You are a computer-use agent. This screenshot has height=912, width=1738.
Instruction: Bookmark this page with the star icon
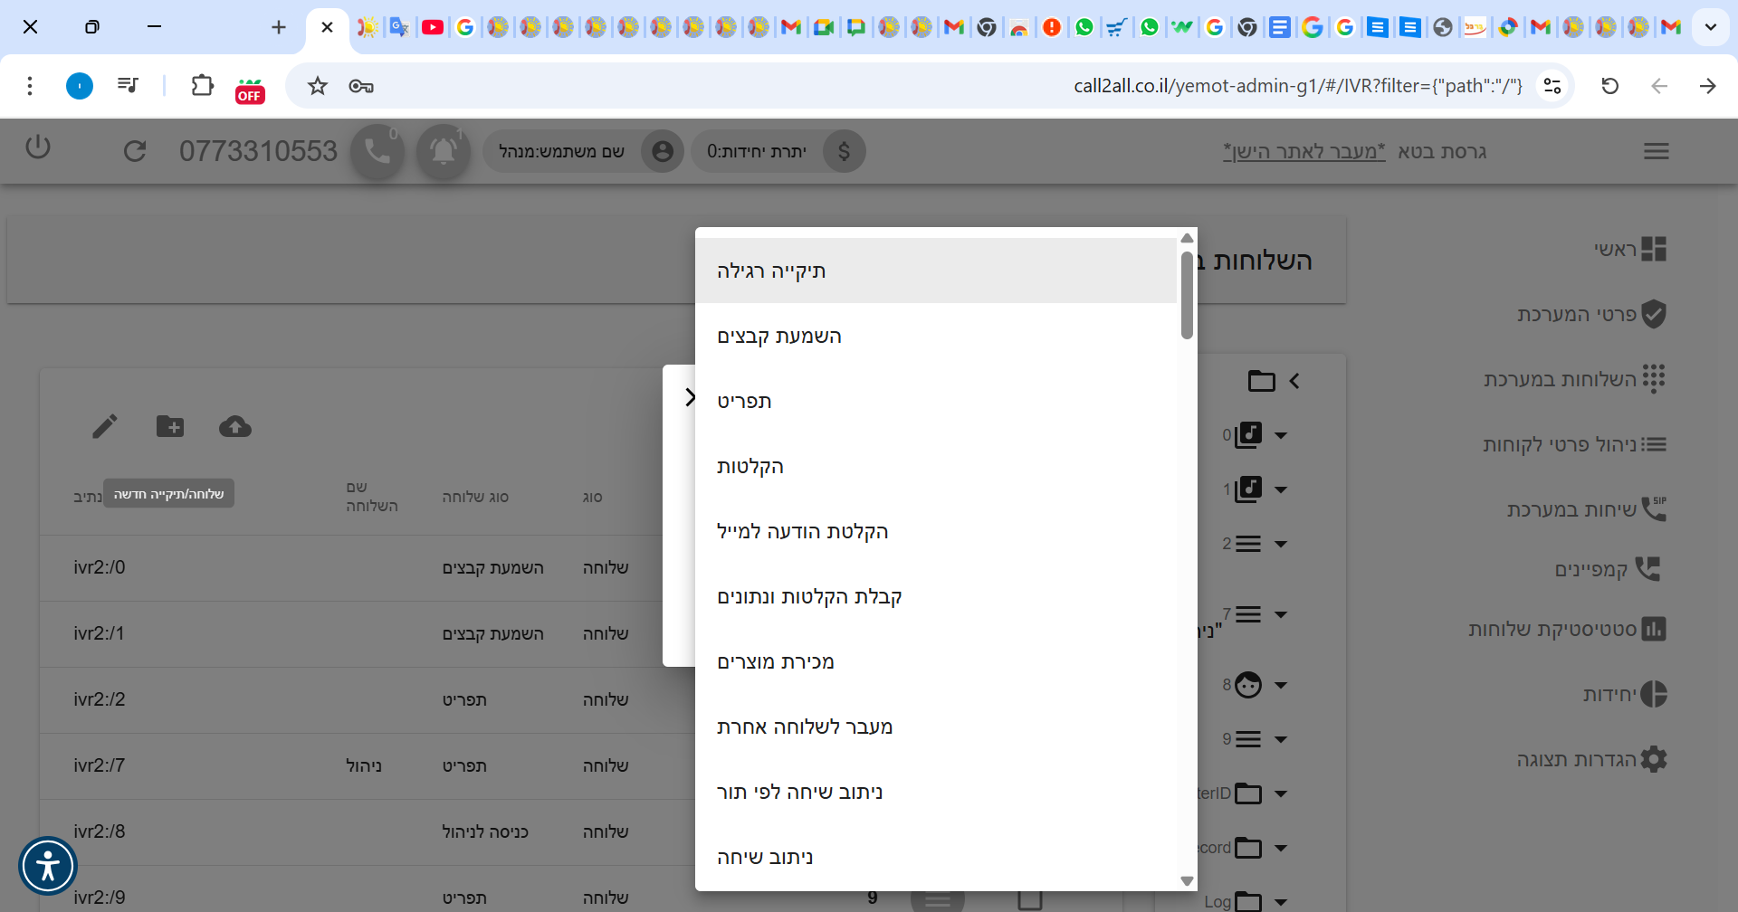coord(317,86)
